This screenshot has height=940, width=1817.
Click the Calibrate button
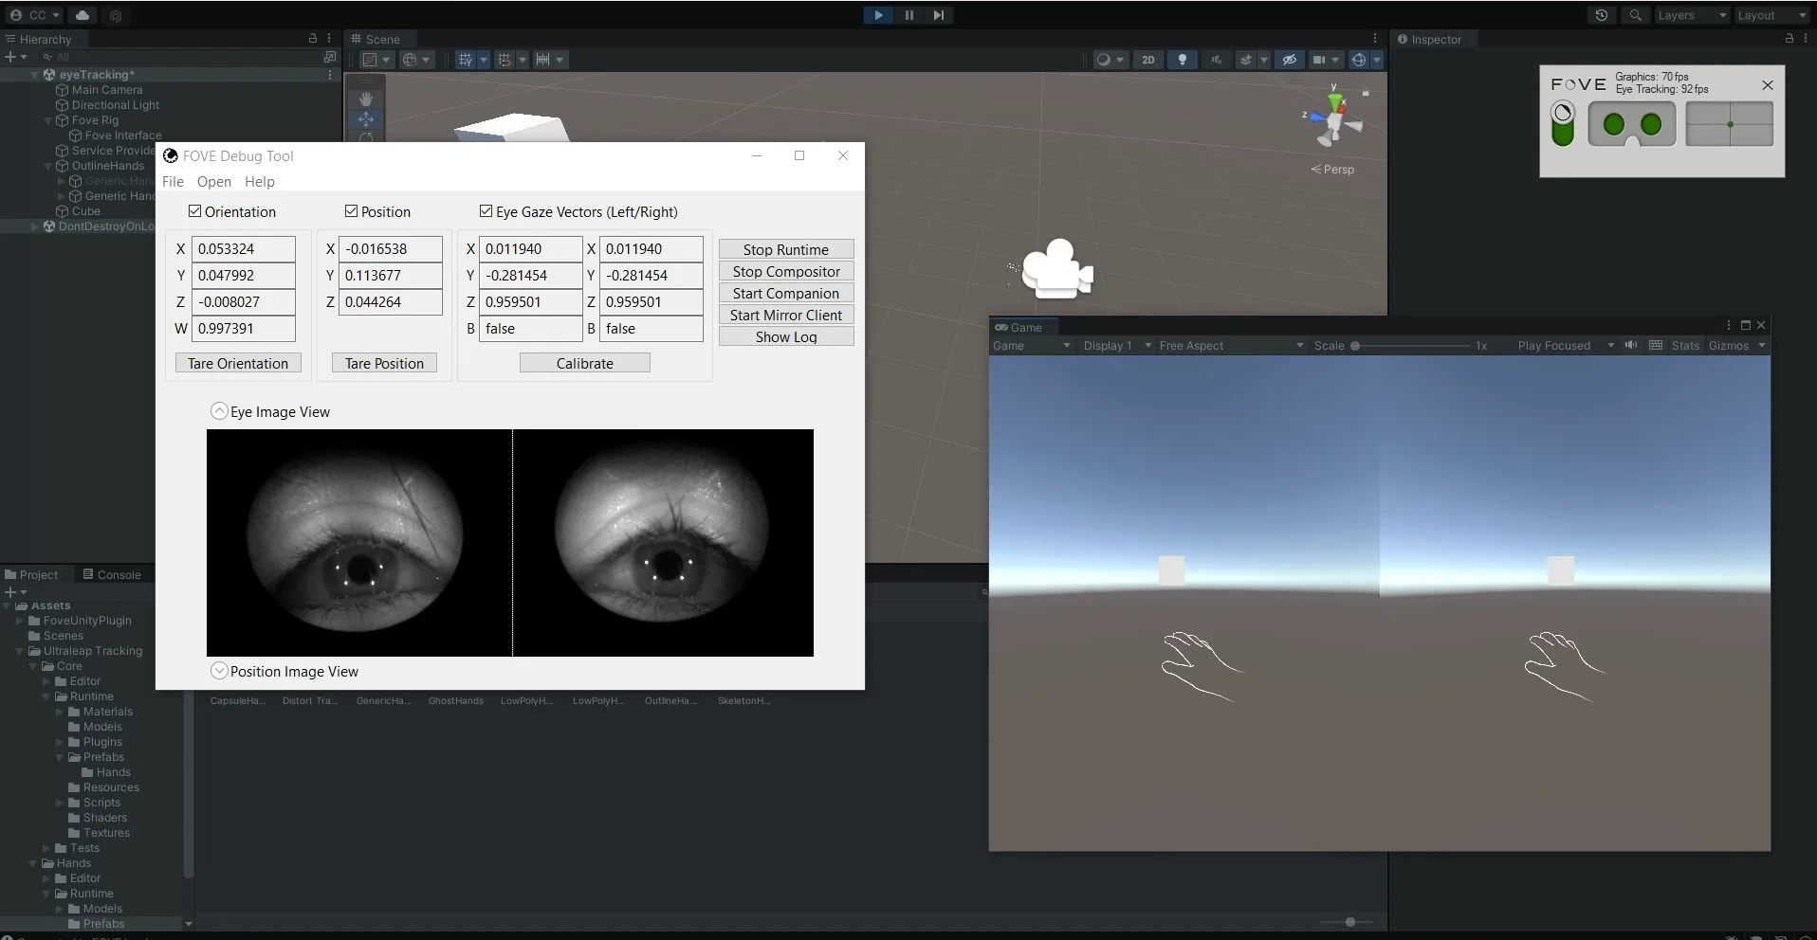tap(584, 363)
